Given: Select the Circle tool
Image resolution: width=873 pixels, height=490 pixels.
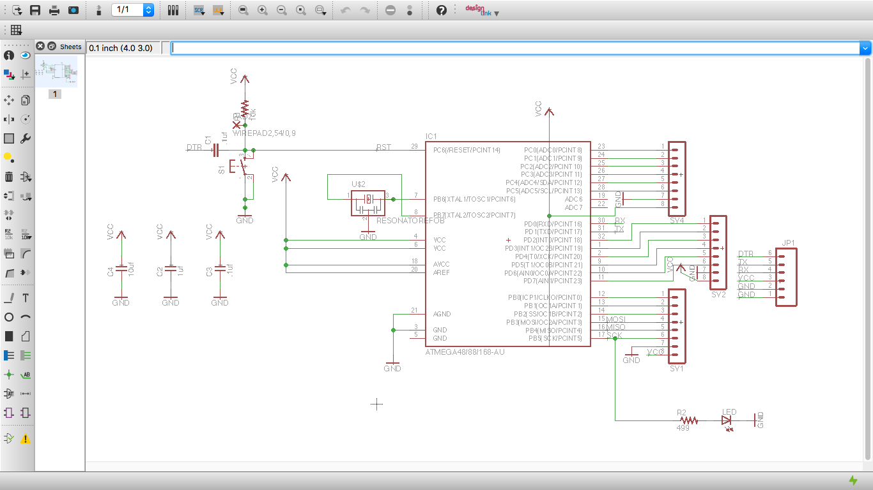Looking at the screenshot, I should pyautogui.click(x=9, y=317).
